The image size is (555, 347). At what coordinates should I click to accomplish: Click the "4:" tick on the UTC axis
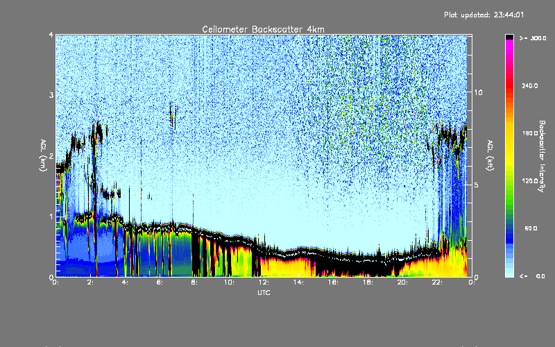[x=126, y=282]
